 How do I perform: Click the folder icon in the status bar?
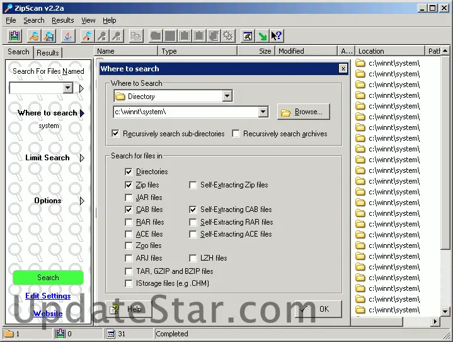(9, 334)
